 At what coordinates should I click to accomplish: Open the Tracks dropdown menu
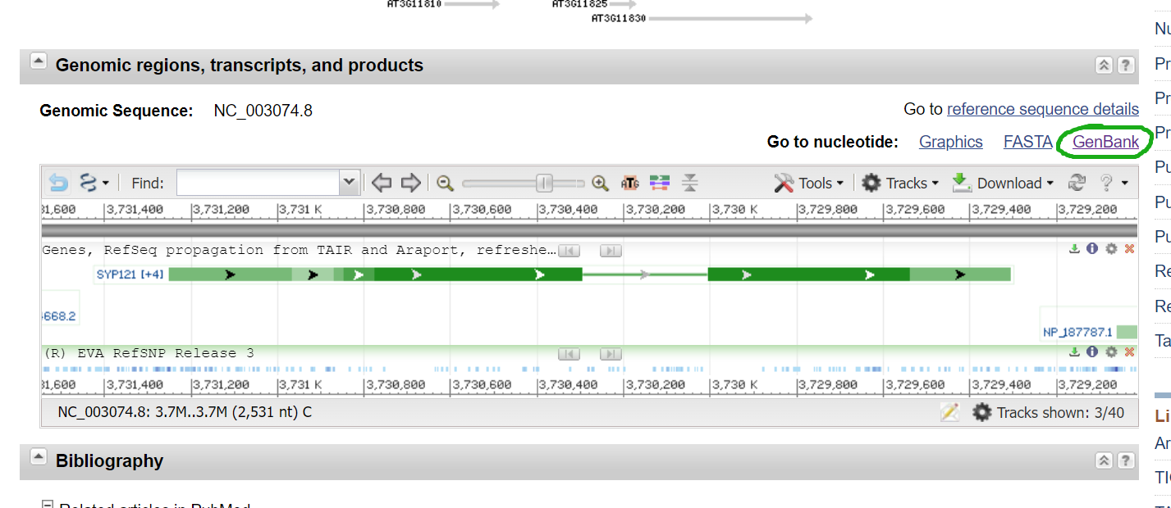[900, 183]
